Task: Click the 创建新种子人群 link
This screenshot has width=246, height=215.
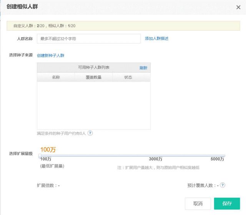Action: [51, 56]
